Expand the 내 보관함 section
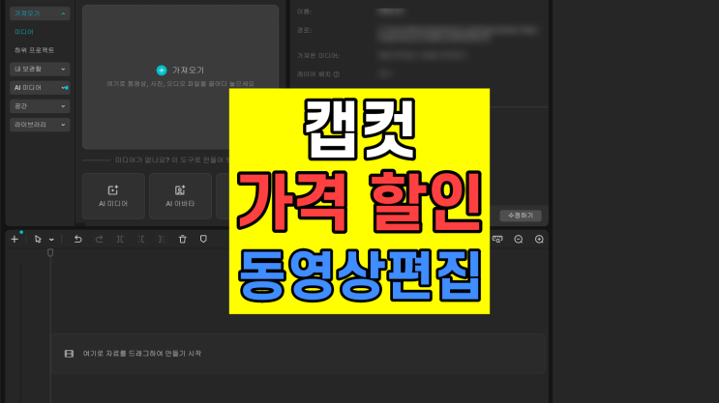This screenshot has width=719, height=403. (x=40, y=69)
